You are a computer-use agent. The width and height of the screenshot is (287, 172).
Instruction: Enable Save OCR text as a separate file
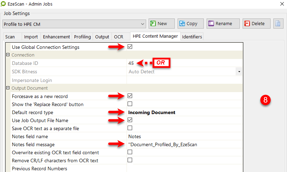pyautogui.click(x=130, y=128)
